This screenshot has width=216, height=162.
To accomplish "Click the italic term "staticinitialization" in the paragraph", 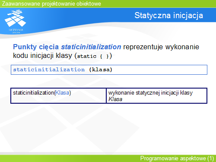I will click(91, 47).
